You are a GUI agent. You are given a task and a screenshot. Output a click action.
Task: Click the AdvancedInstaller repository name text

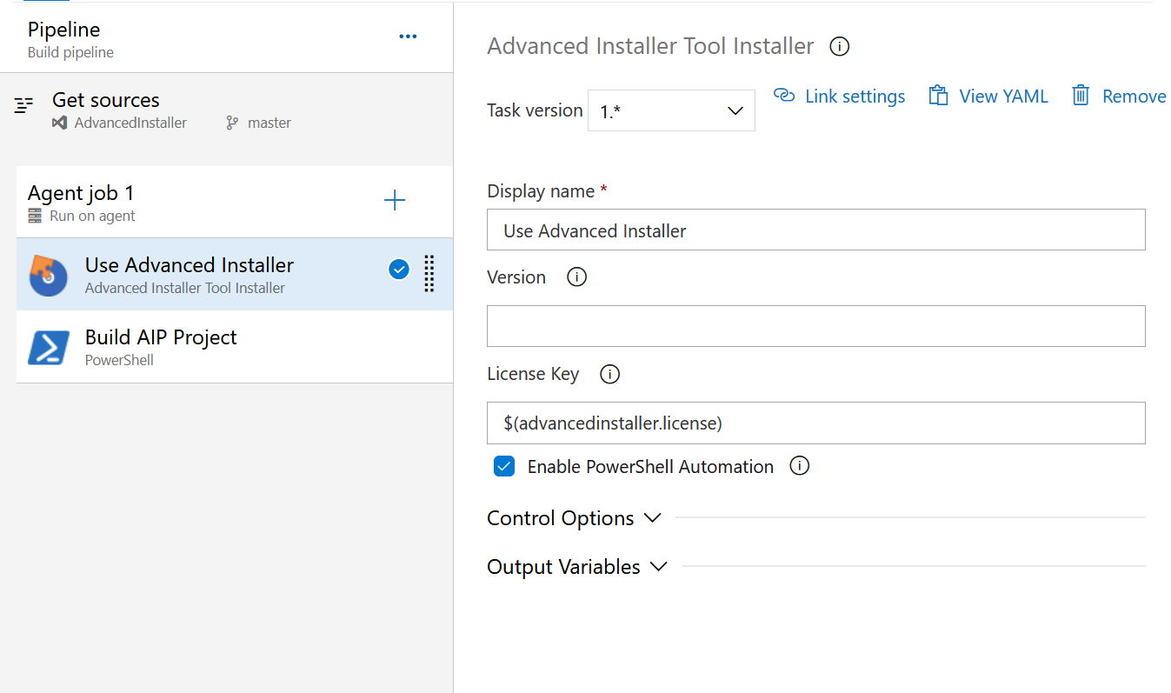pyautogui.click(x=130, y=123)
